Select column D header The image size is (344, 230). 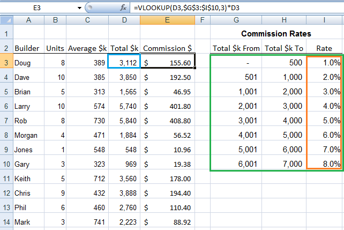pos(124,20)
